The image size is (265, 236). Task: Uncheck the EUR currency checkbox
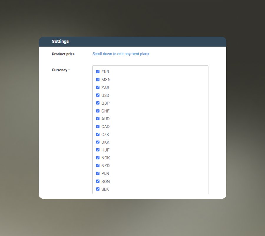[98, 72]
